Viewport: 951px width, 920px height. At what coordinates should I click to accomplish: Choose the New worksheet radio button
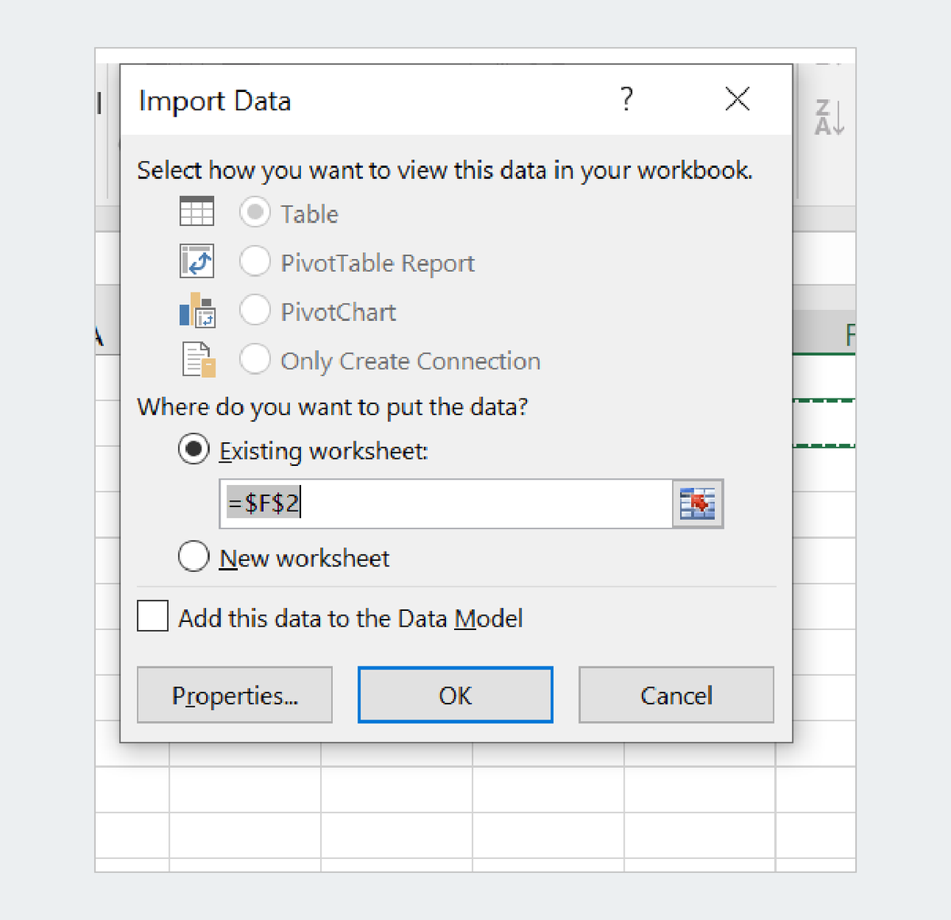[194, 556]
